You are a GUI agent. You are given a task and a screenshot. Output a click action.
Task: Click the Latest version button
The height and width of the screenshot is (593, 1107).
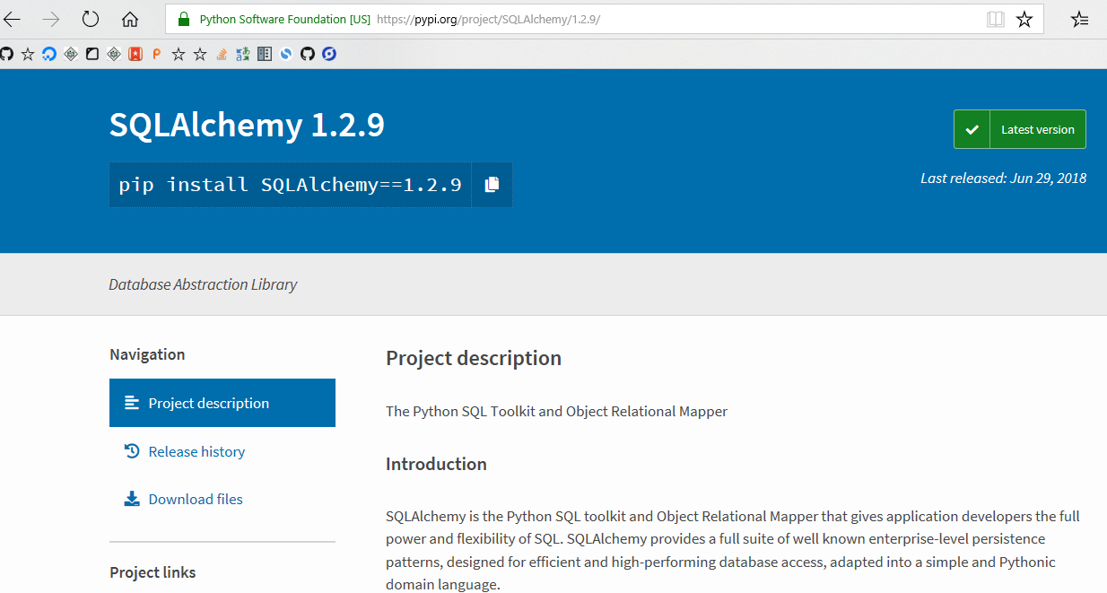point(1020,129)
